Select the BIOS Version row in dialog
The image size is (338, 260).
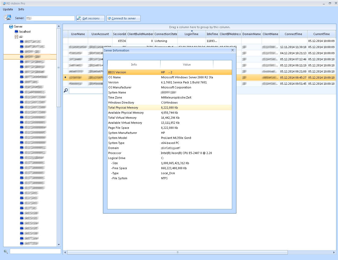pos(170,72)
